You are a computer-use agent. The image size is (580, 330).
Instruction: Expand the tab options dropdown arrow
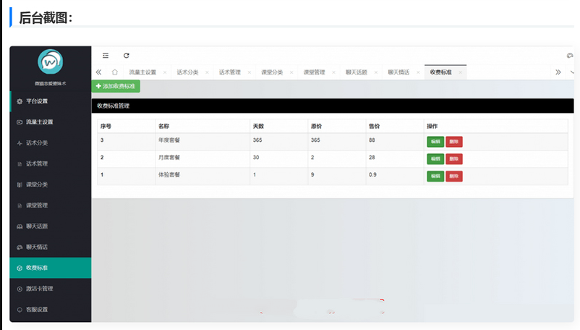pyautogui.click(x=572, y=72)
